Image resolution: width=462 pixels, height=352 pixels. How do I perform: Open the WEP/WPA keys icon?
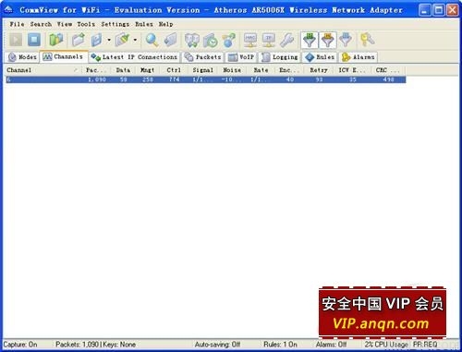[367, 40]
